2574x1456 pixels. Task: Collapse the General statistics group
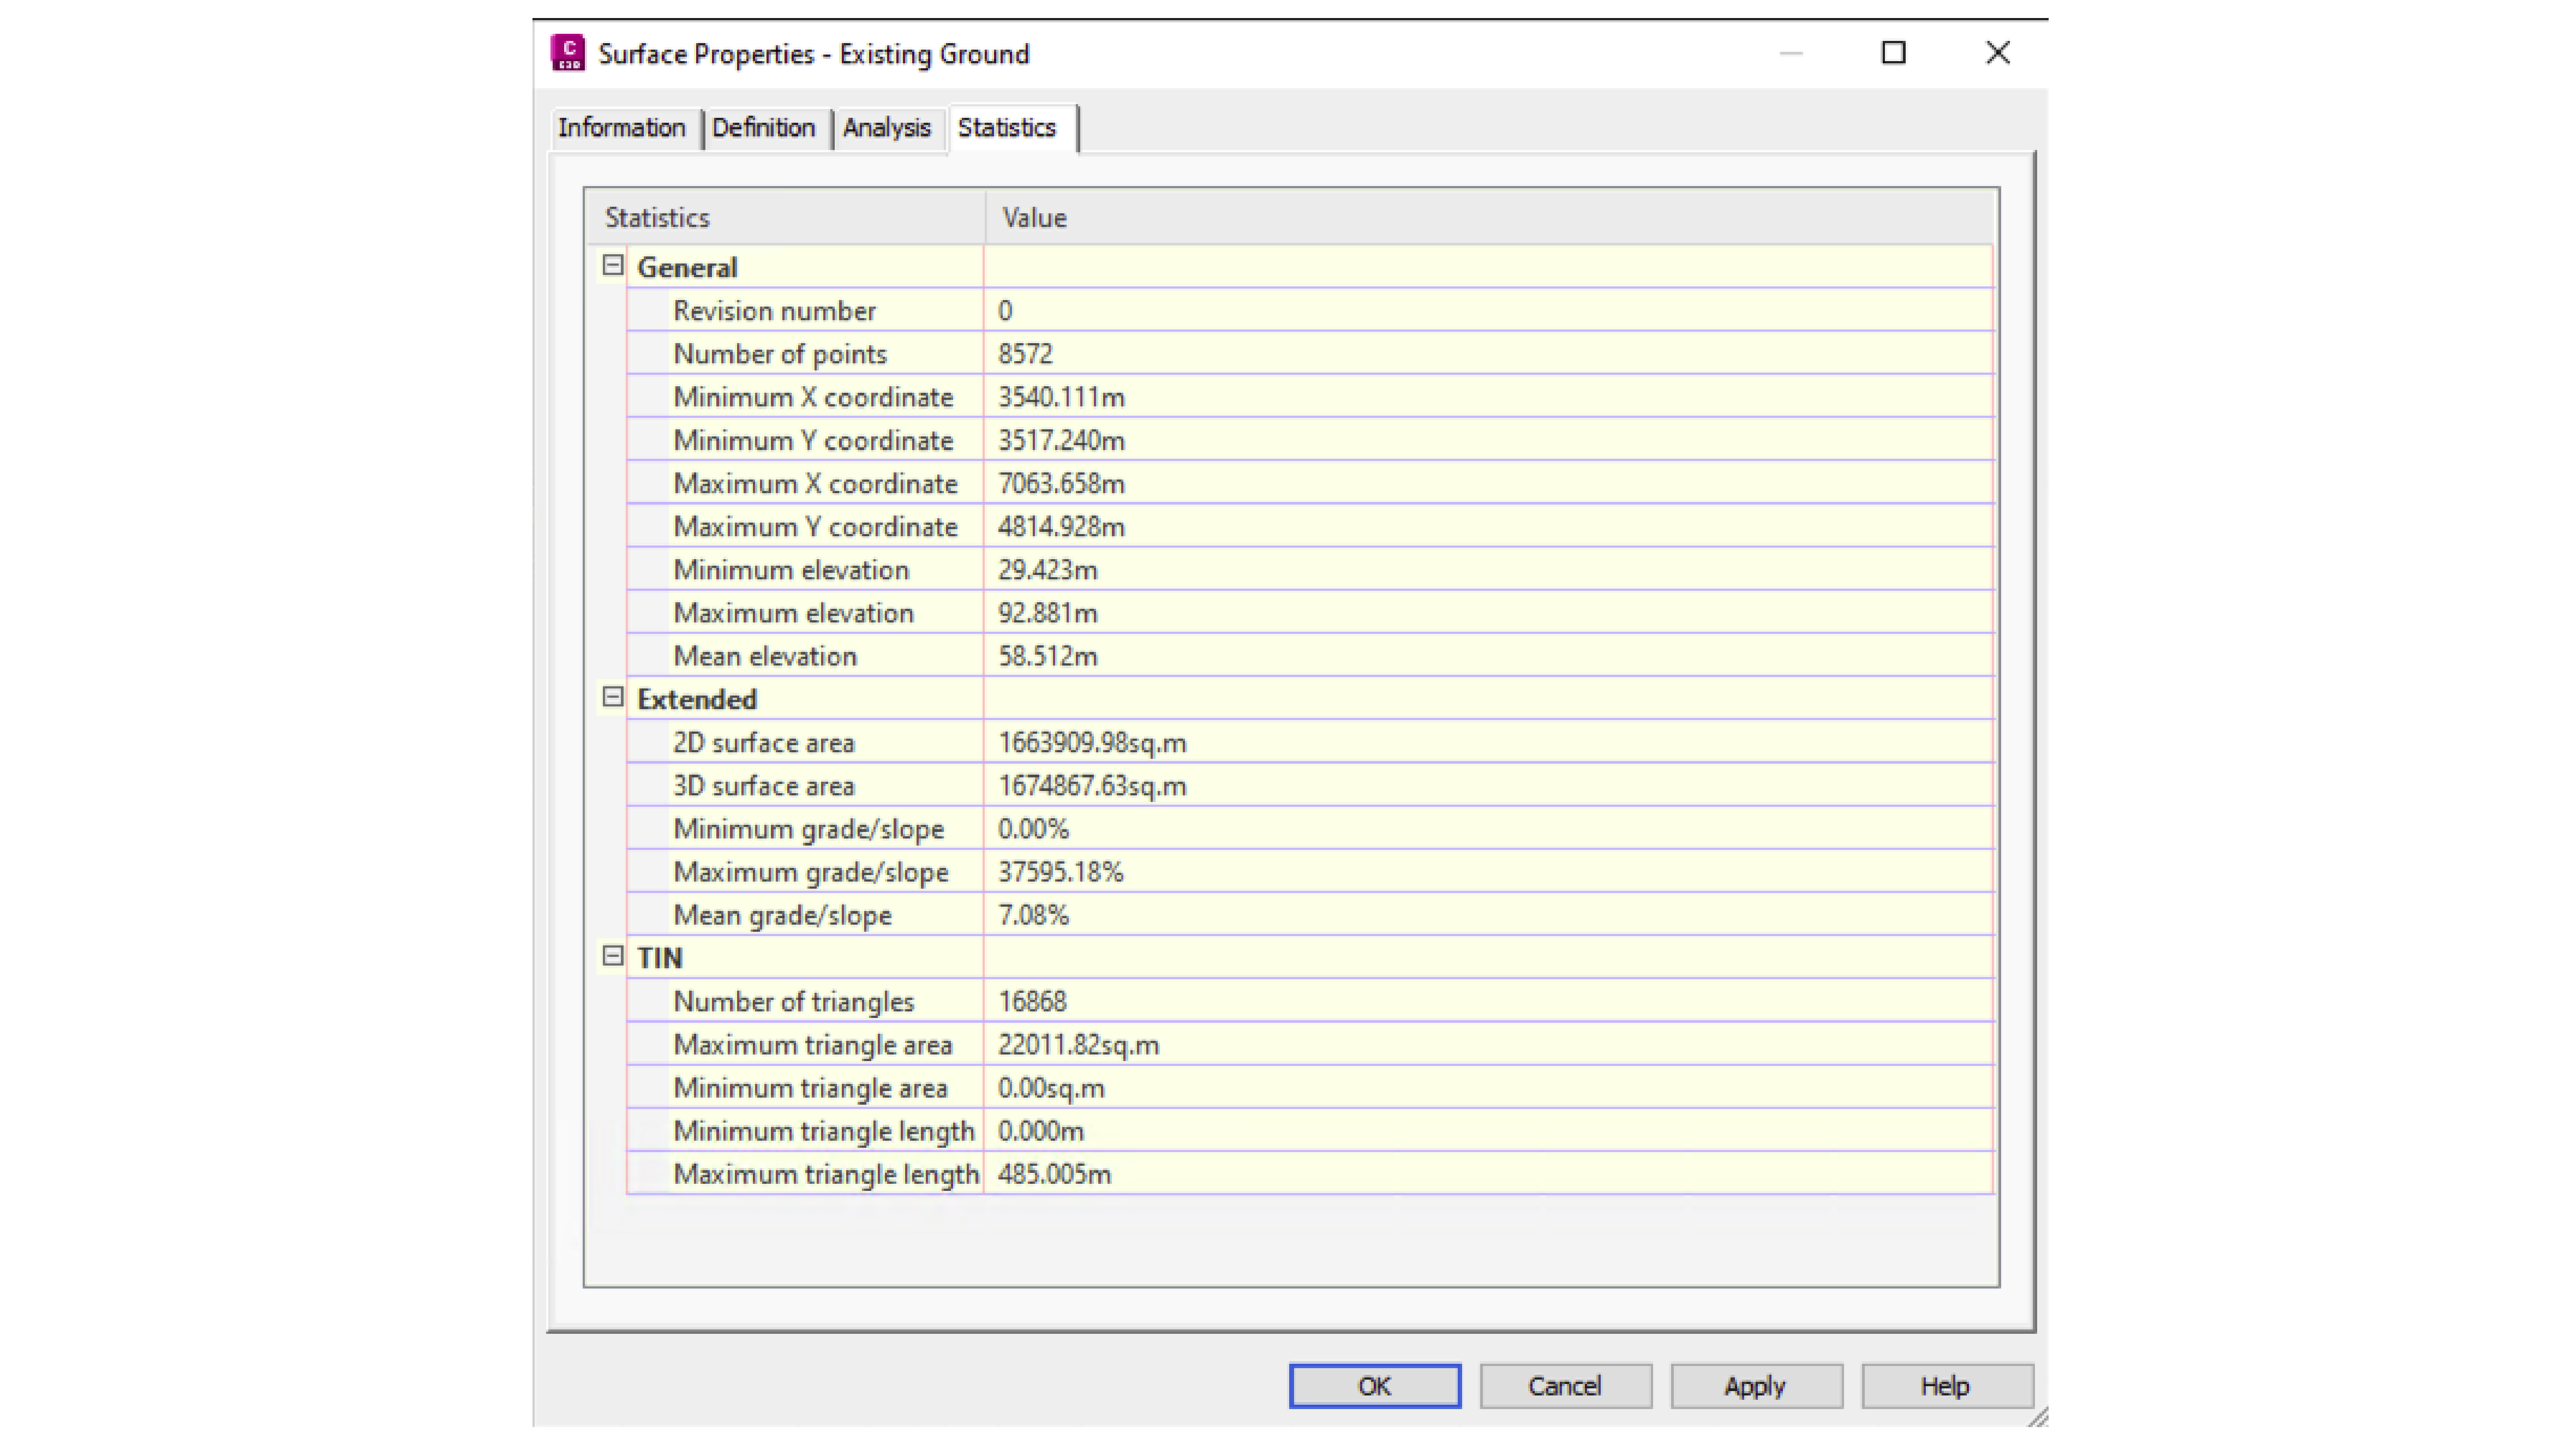[x=613, y=266]
